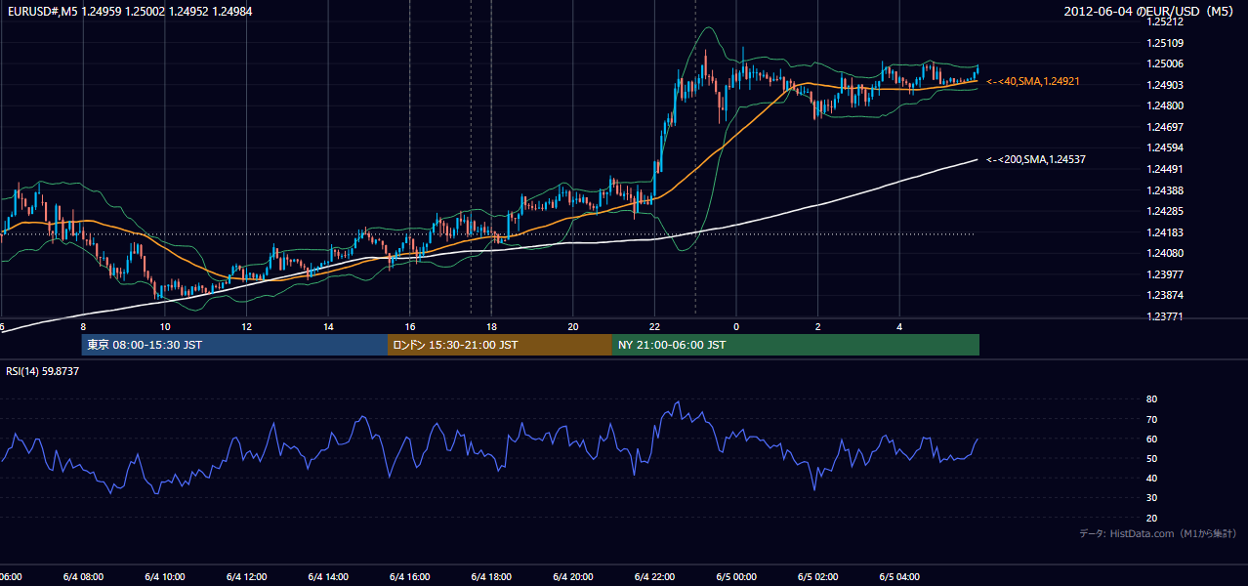Click price axis label 1.24080
The image size is (1248, 586).
[1165, 253]
